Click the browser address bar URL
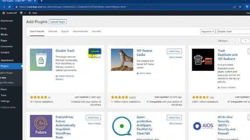250x140 pixels. pos(72,7)
